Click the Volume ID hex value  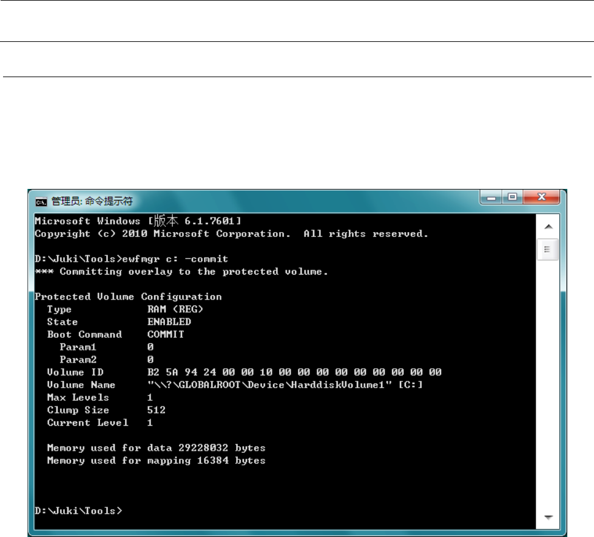(x=294, y=372)
